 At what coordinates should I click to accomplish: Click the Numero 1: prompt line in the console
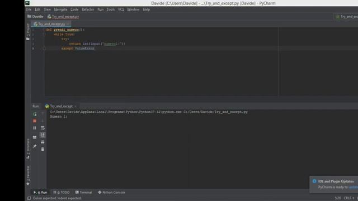tap(59, 117)
